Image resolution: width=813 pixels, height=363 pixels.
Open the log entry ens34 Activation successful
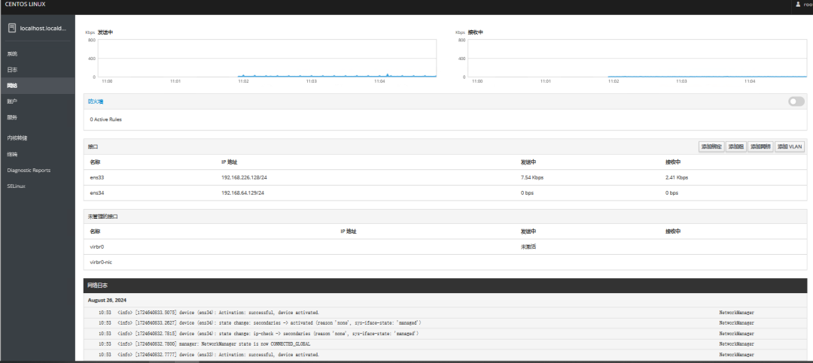pos(446,313)
